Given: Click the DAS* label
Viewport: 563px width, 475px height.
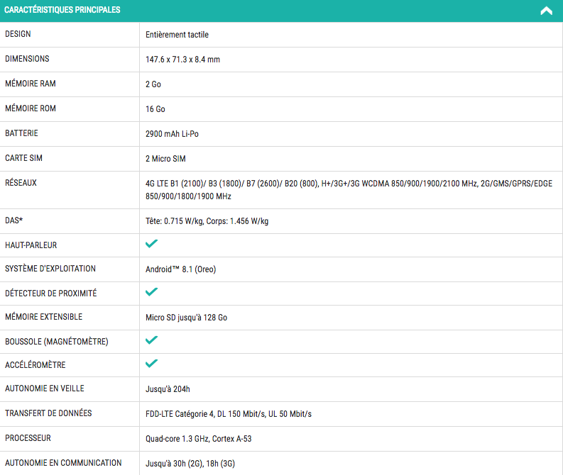Looking at the screenshot, I should (x=14, y=220).
